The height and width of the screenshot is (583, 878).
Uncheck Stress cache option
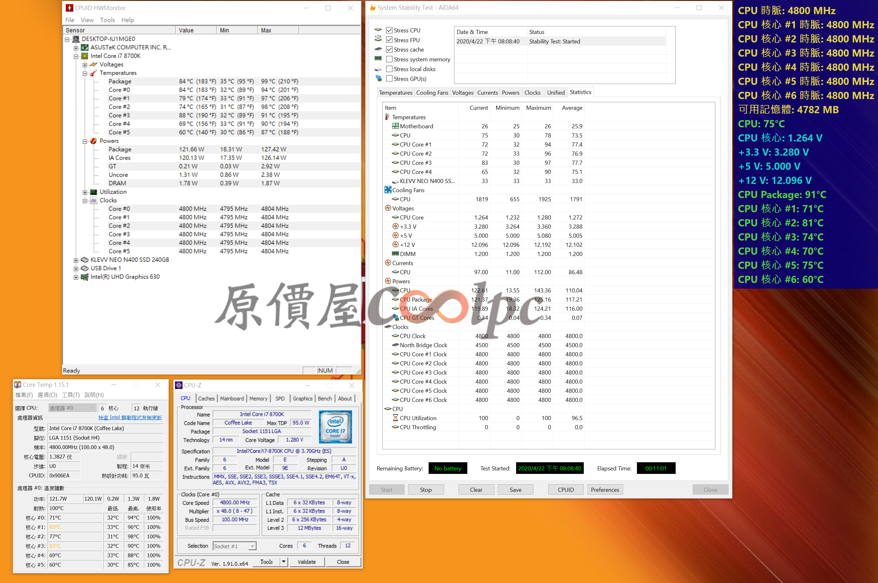[389, 49]
